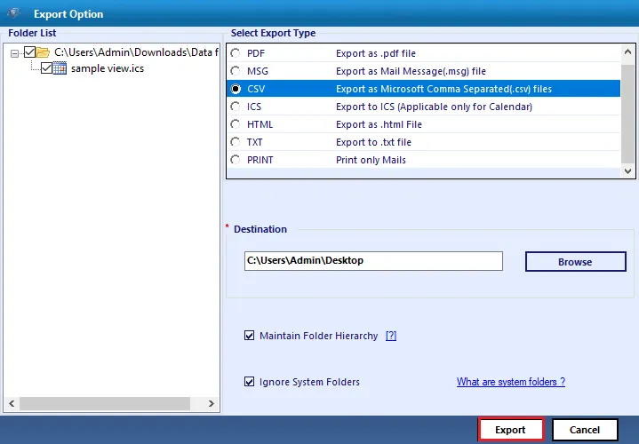
Task: Open the [?] help link for folder hierarchy
Action: [x=391, y=336]
